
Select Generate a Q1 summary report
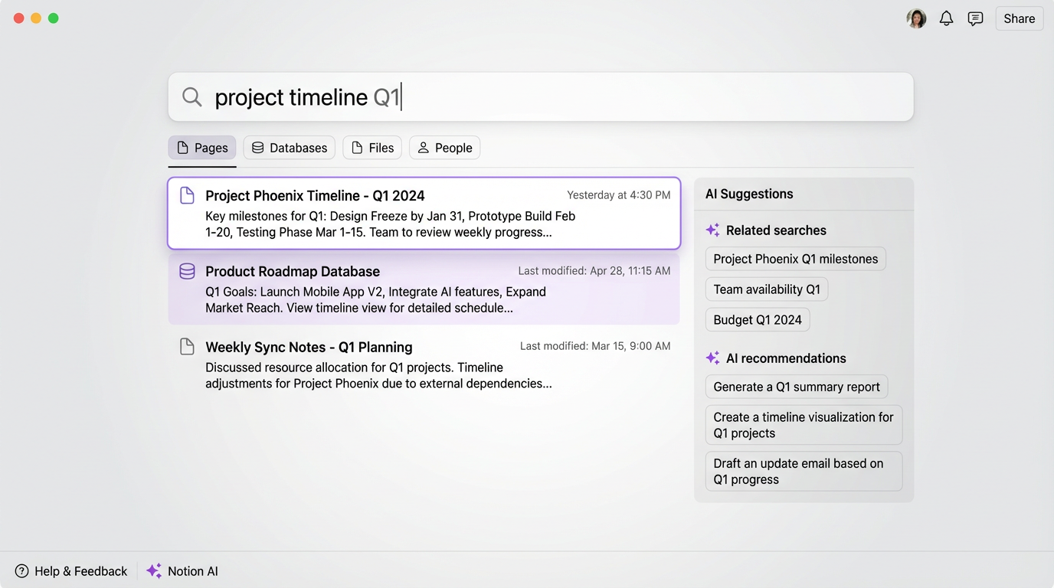797,387
